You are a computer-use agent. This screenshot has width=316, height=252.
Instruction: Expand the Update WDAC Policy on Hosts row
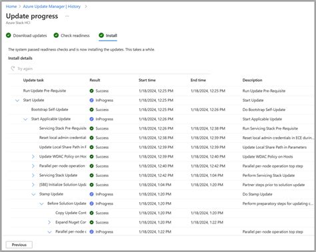[33, 156]
